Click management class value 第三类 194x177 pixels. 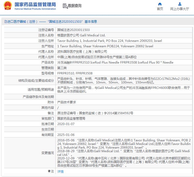62,68
